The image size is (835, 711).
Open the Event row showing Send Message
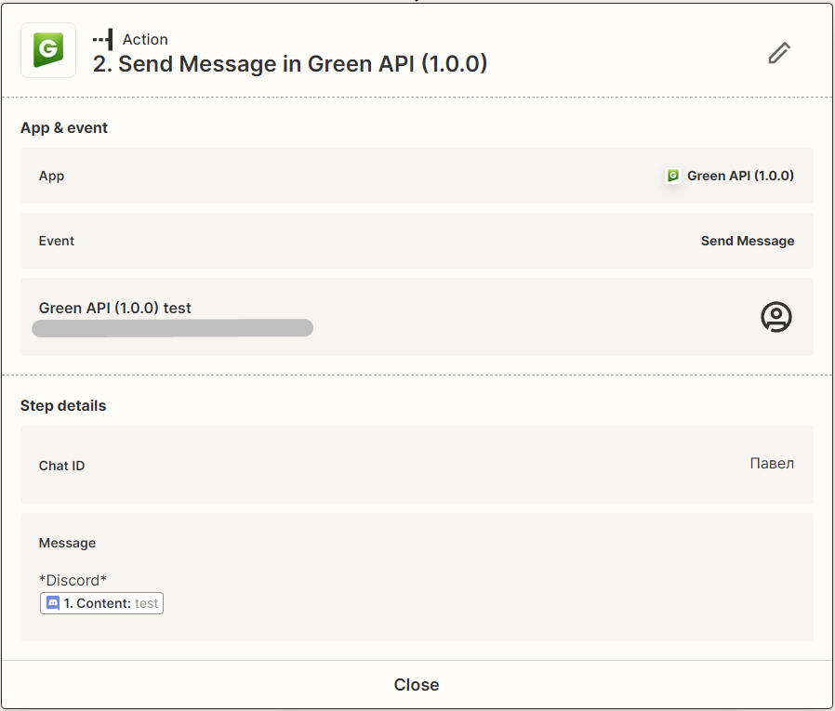[417, 241]
